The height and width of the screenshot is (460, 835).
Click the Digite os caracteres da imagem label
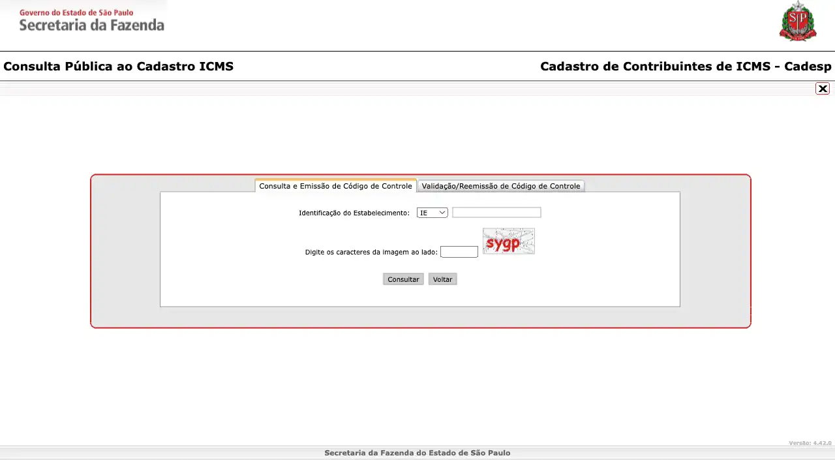pos(371,252)
